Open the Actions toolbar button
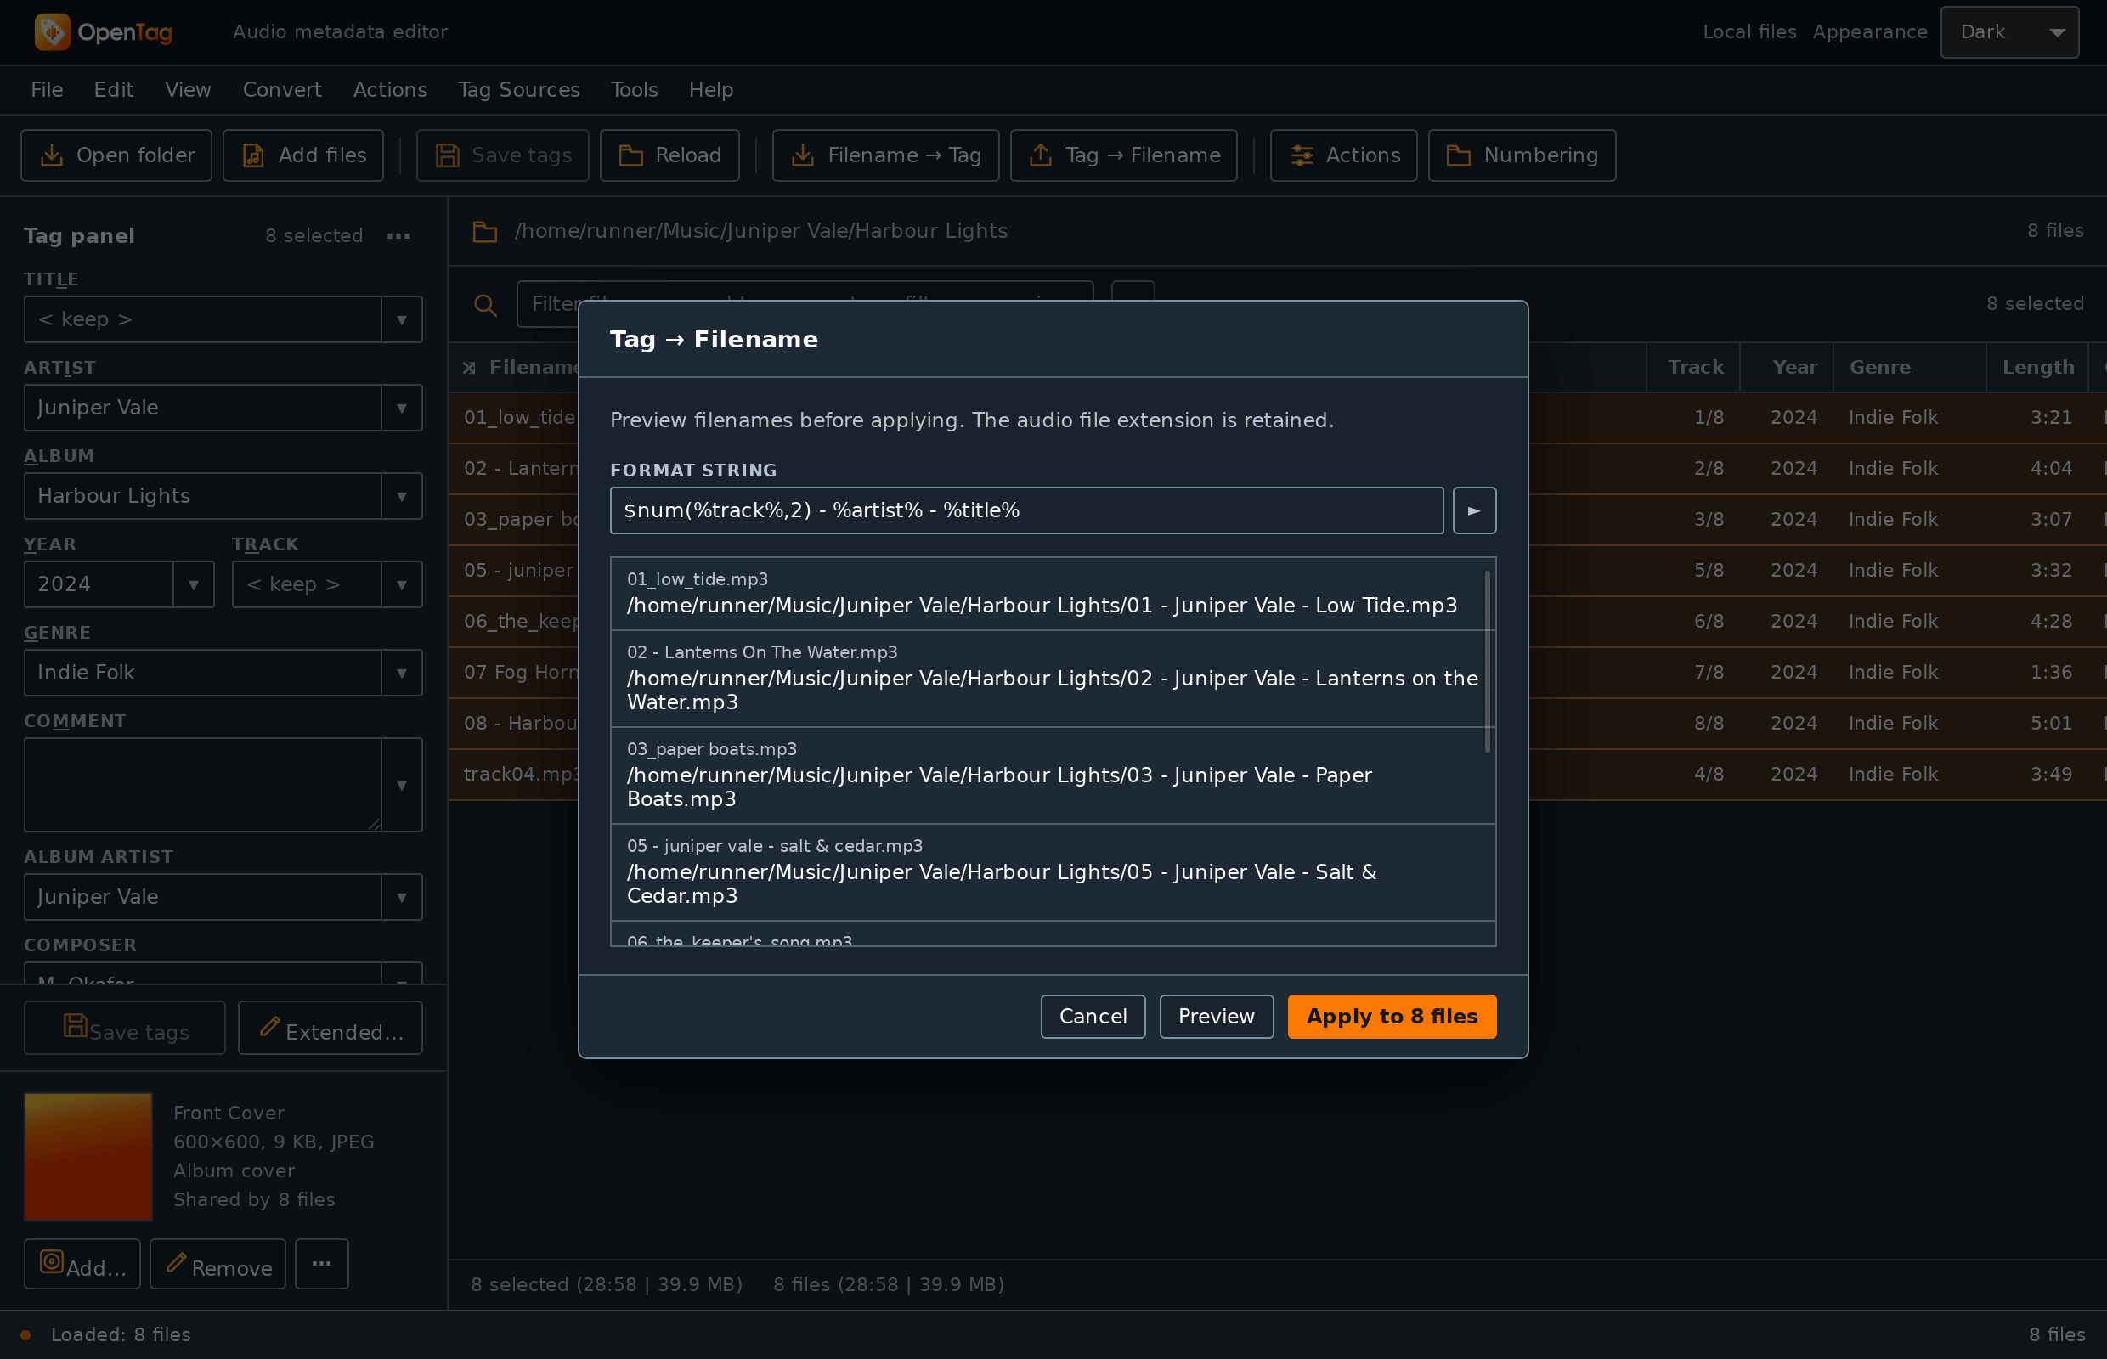 click(1343, 155)
